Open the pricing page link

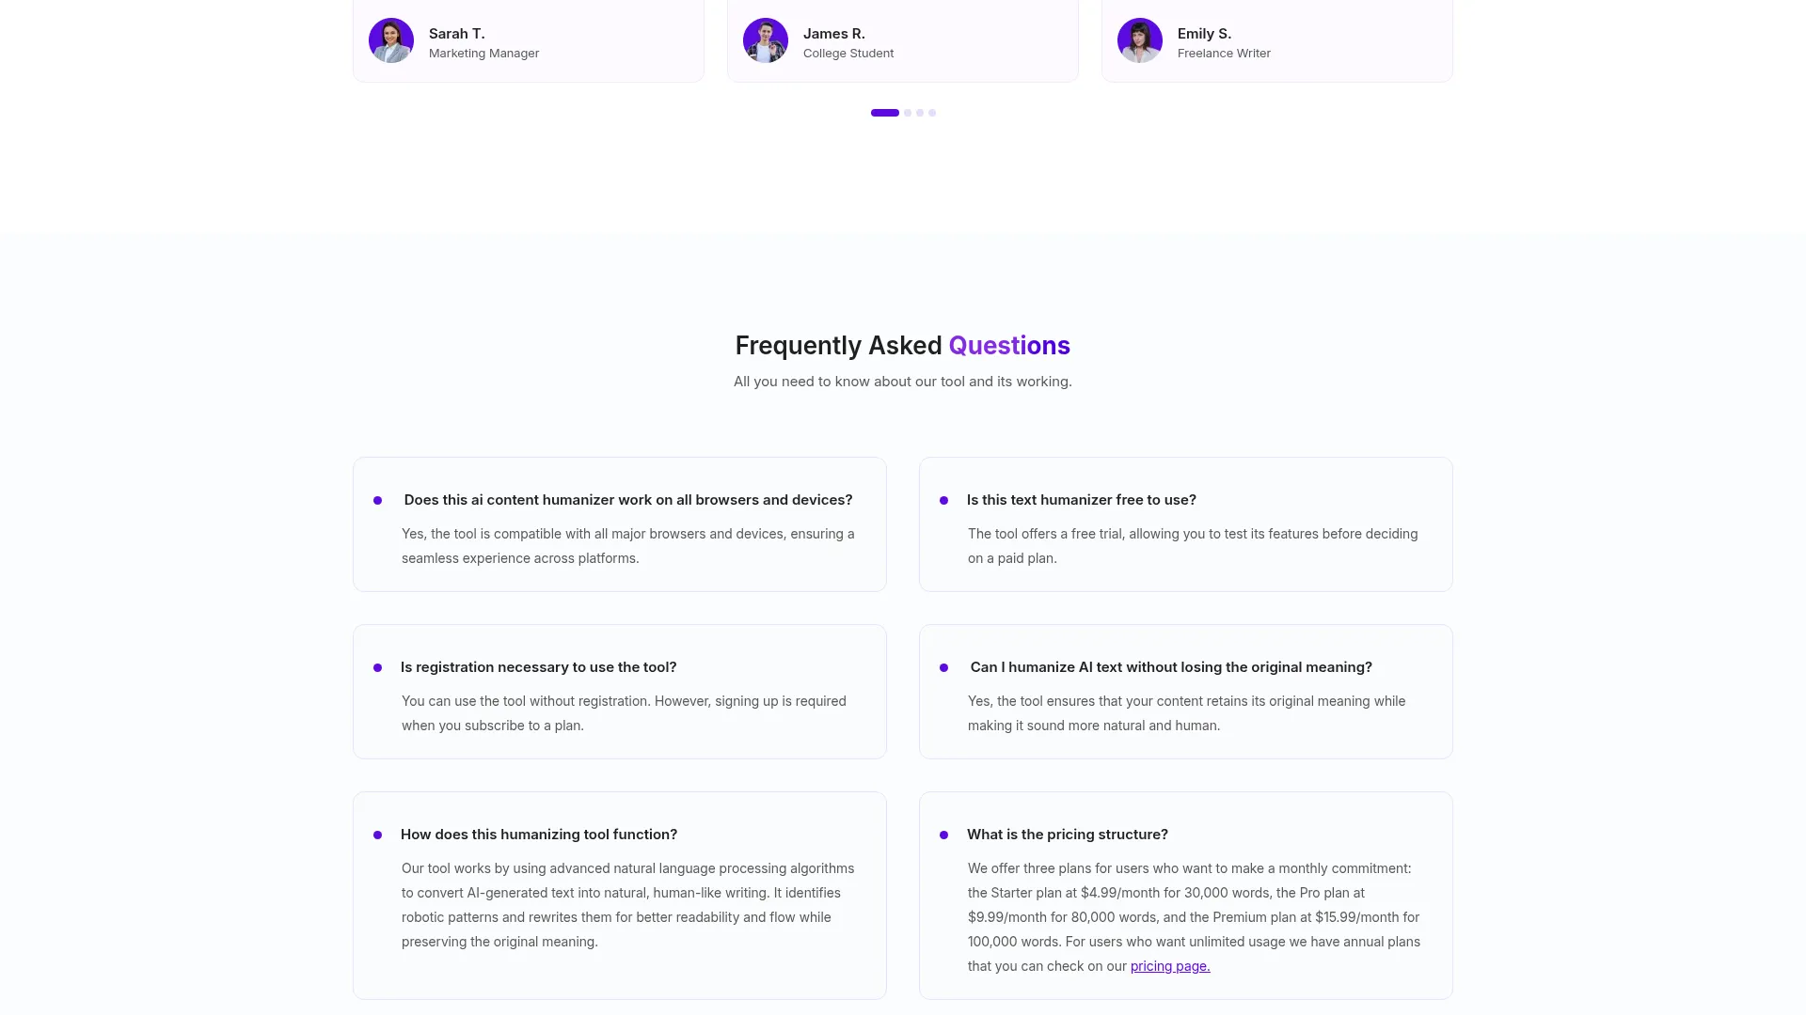click(1169, 965)
